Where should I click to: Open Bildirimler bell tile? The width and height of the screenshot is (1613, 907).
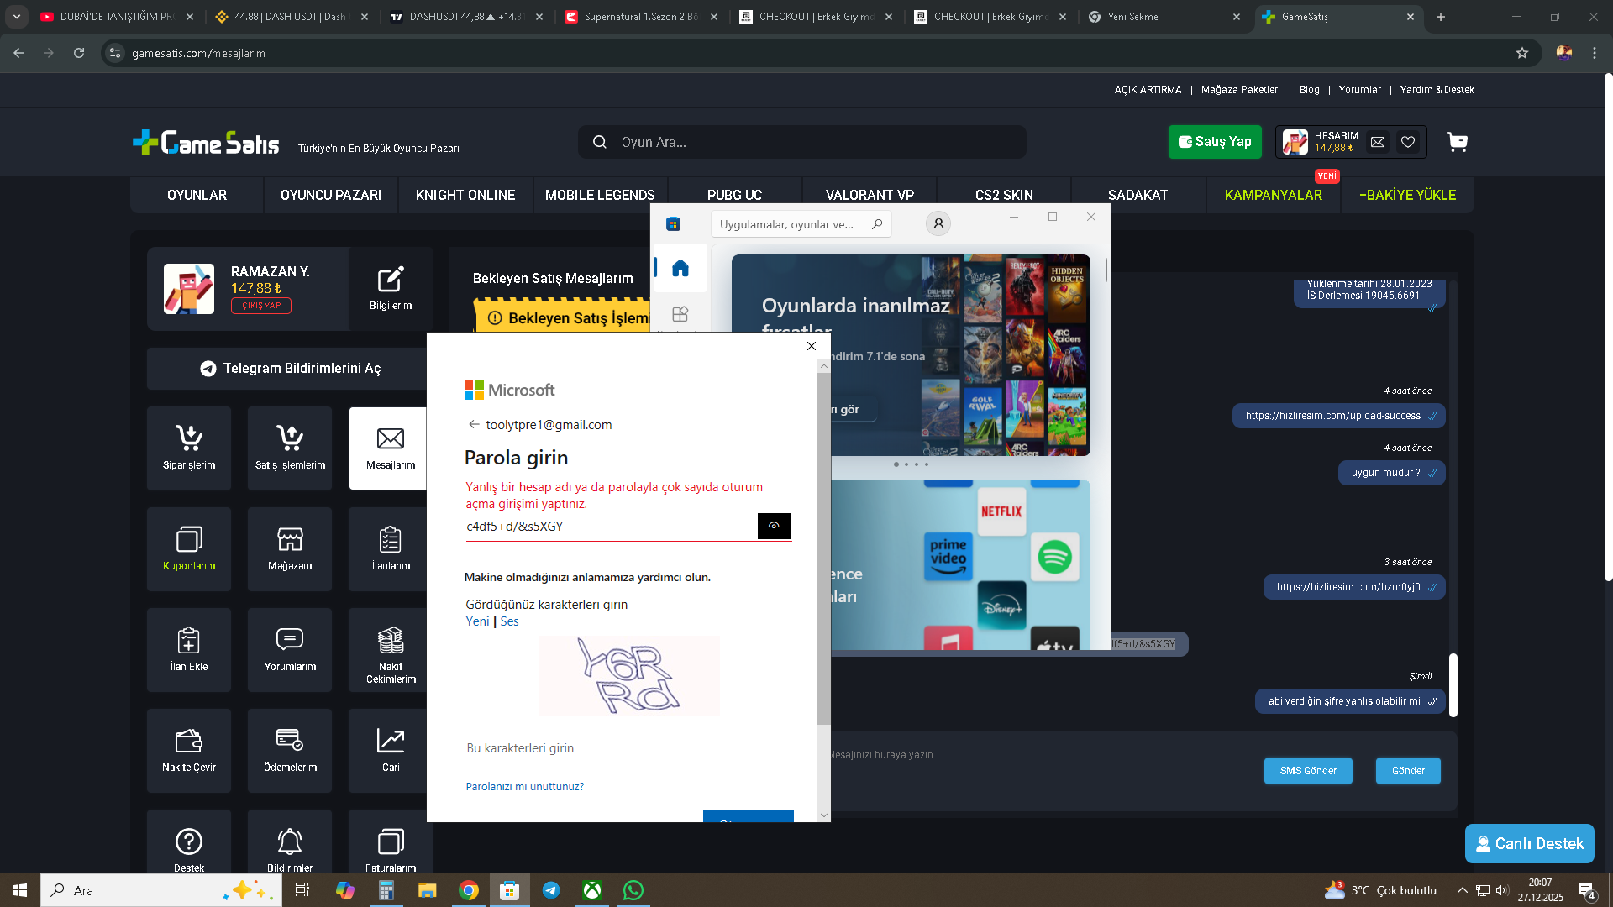[290, 842]
